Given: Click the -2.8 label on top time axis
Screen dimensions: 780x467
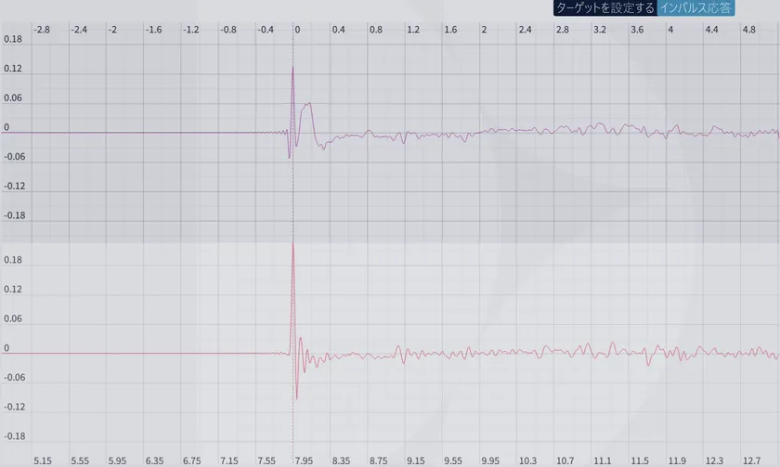Looking at the screenshot, I should 42,30.
